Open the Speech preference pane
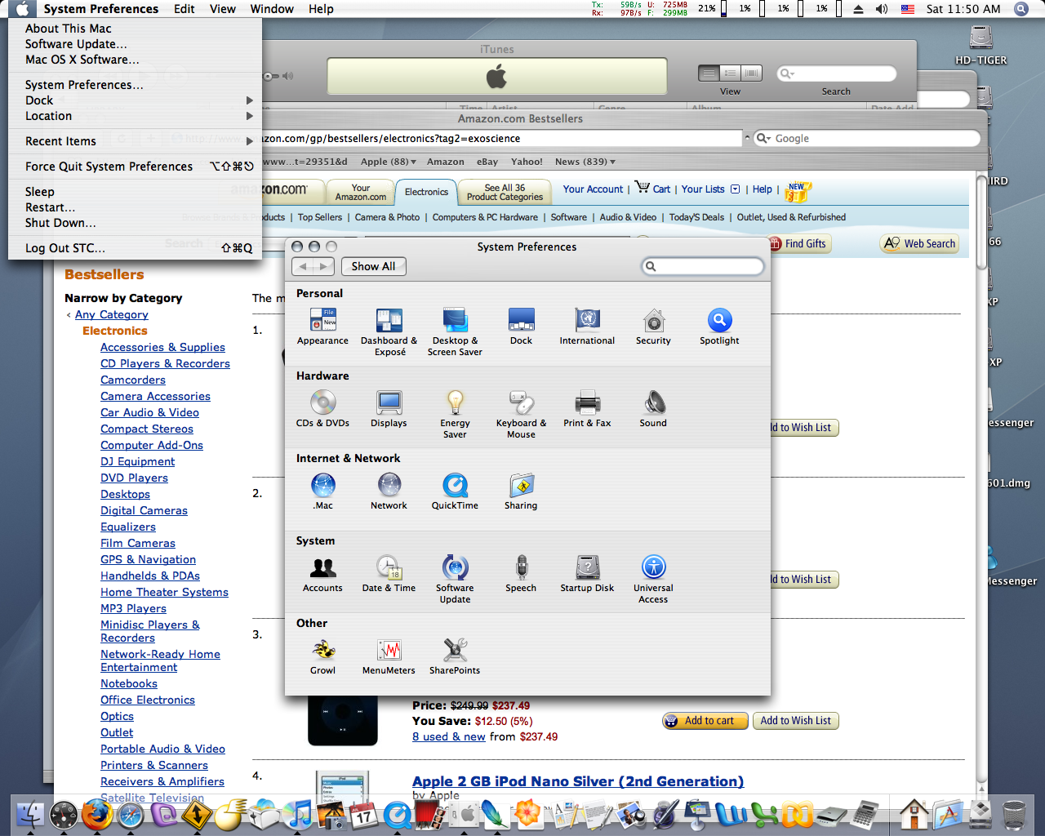 pos(521,574)
